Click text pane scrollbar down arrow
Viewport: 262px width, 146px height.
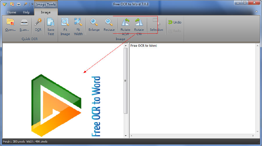258,132
